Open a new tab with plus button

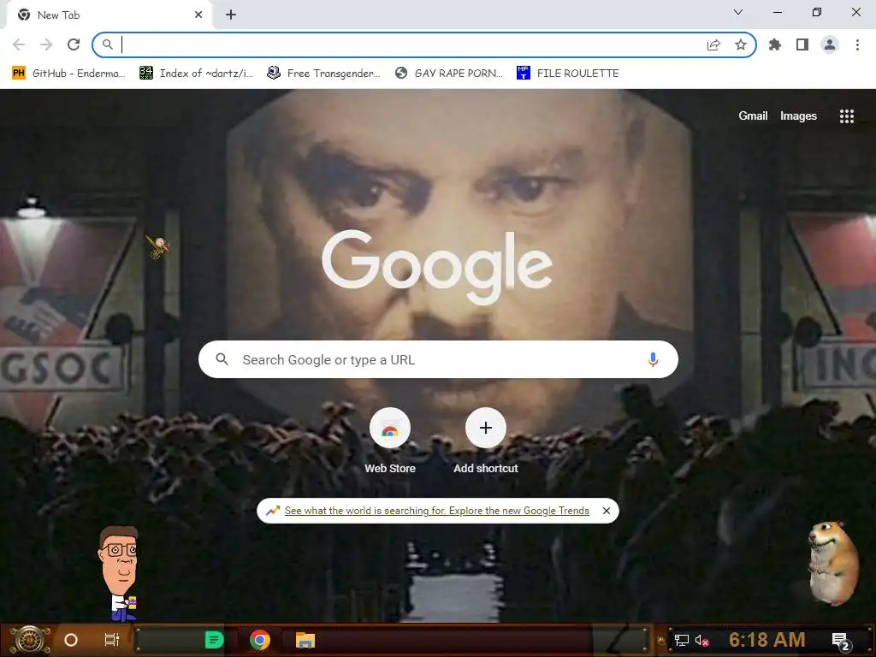coord(231,15)
